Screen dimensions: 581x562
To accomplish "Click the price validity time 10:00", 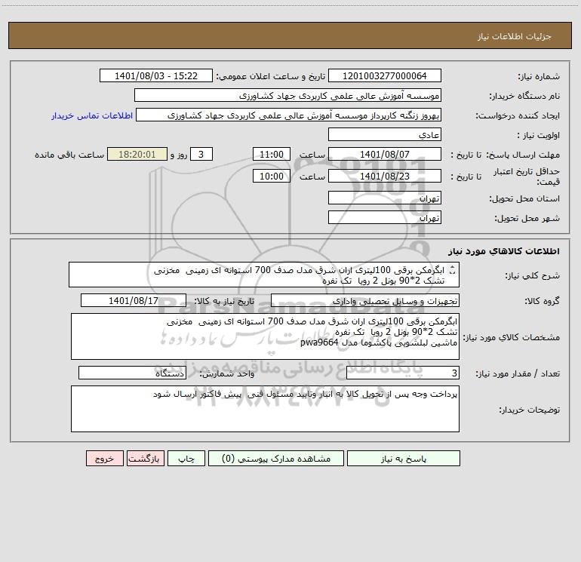I will [x=271, y=176].
